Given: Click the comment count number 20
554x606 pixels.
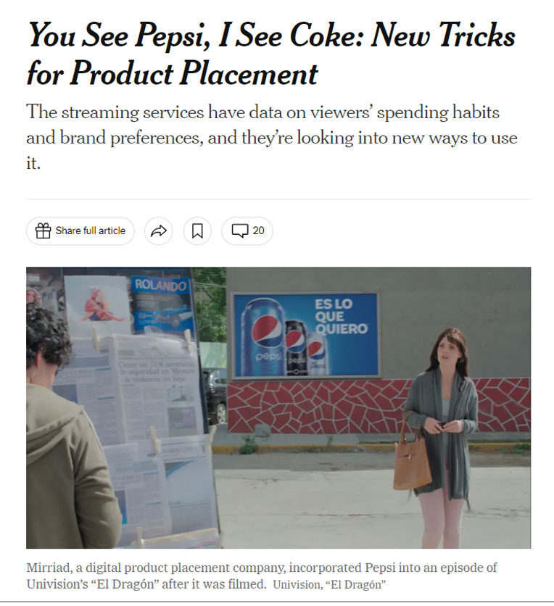Looking at the screenshot, I should 259,231.
